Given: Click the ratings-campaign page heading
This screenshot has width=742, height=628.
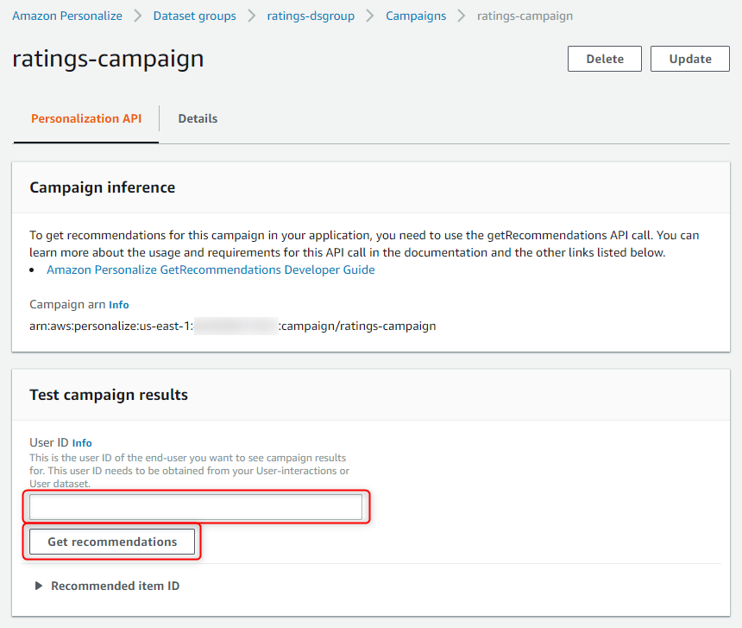Looking at the screenshot, I should point(109,59).
